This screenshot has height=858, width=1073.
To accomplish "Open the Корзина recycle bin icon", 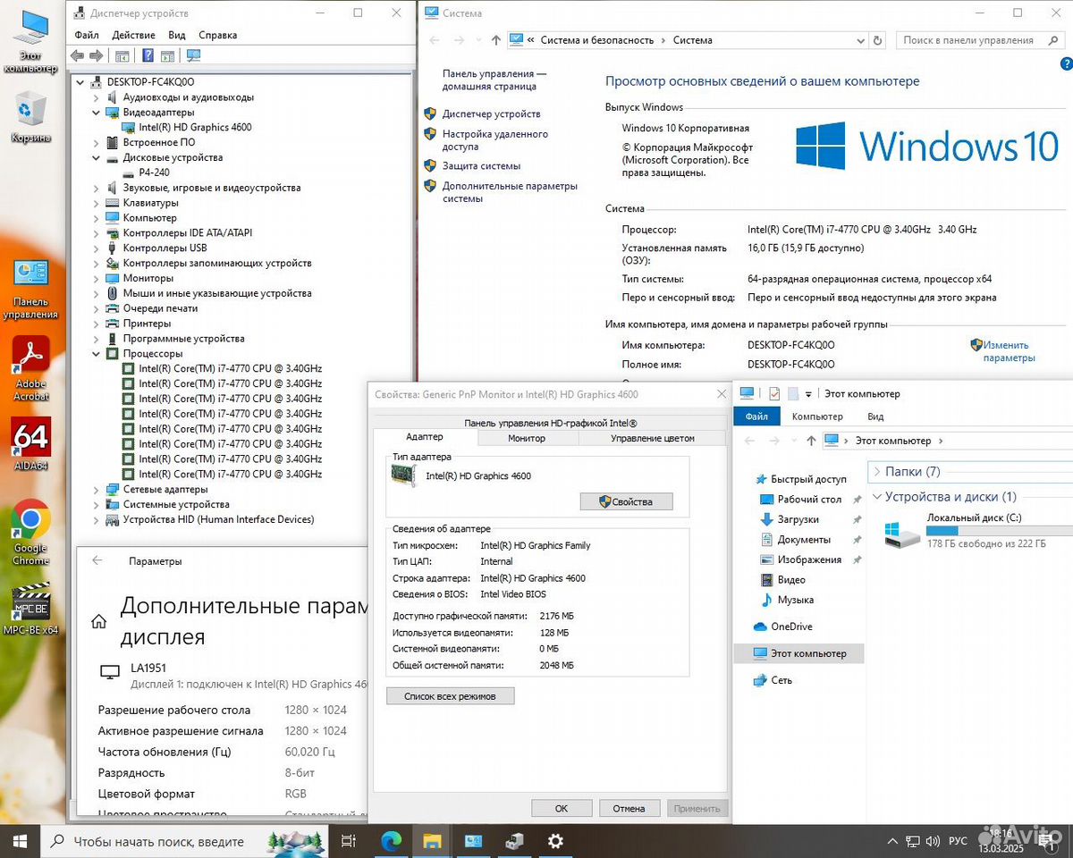I will [x=30, y=116].
